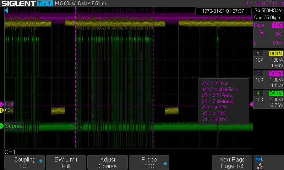Click the network connection status icon
Screen dimensions: 284x170
tap(260, 166)
